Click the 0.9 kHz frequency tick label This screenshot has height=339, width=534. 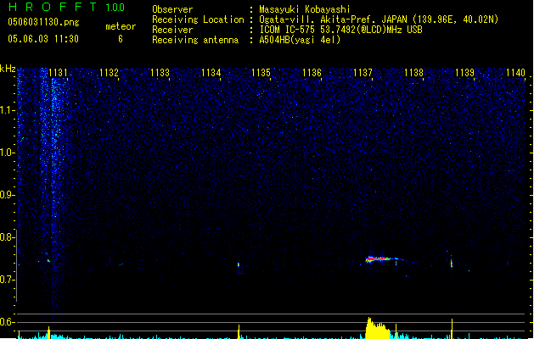tap(7, 195)
